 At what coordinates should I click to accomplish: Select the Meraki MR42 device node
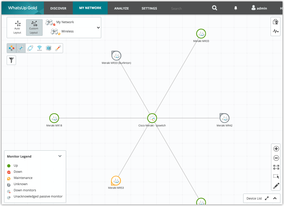[225, 118]
